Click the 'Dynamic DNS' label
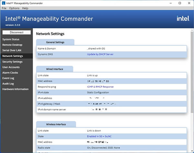Viewport: 194px width, 153px height. (x=45, y=54)
